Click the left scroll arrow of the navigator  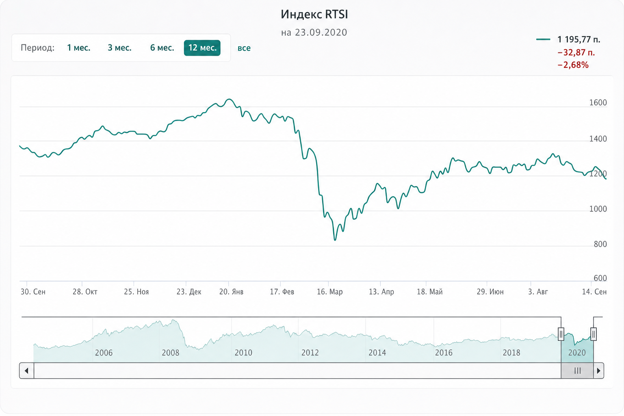(27, 370)
